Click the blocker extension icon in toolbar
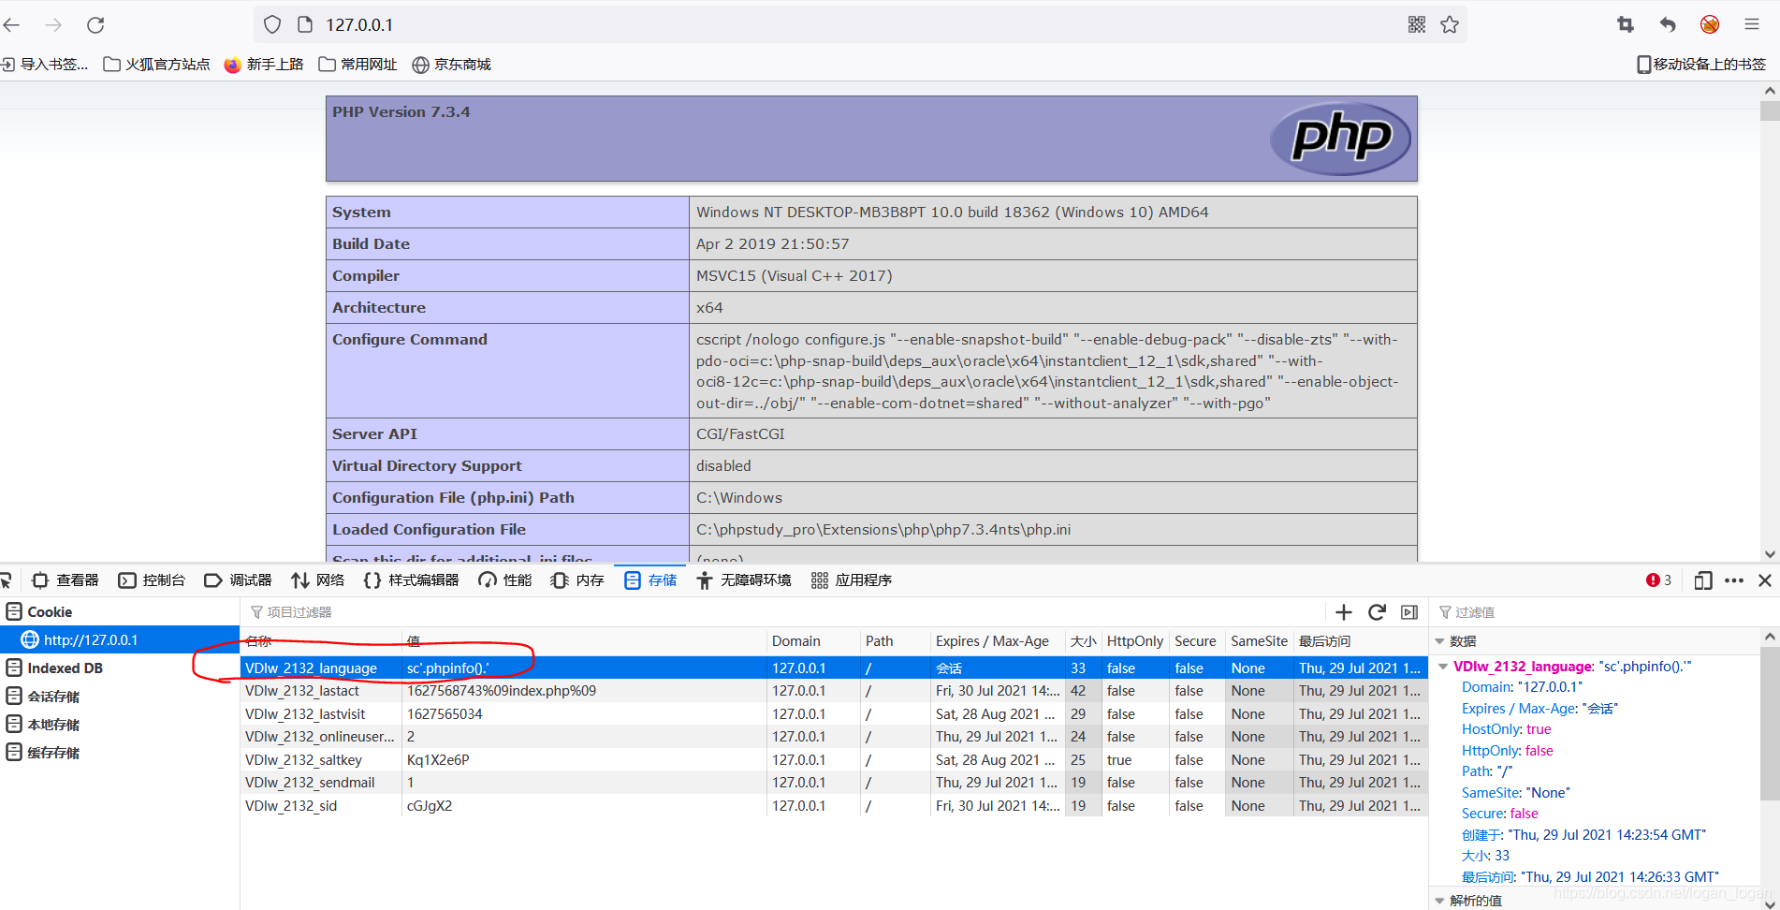The height and width of the screenshot is (910, 1780). 1710,24
